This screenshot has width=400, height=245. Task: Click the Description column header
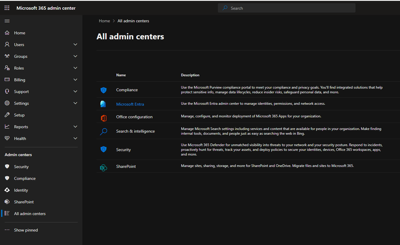pos(190,75)
